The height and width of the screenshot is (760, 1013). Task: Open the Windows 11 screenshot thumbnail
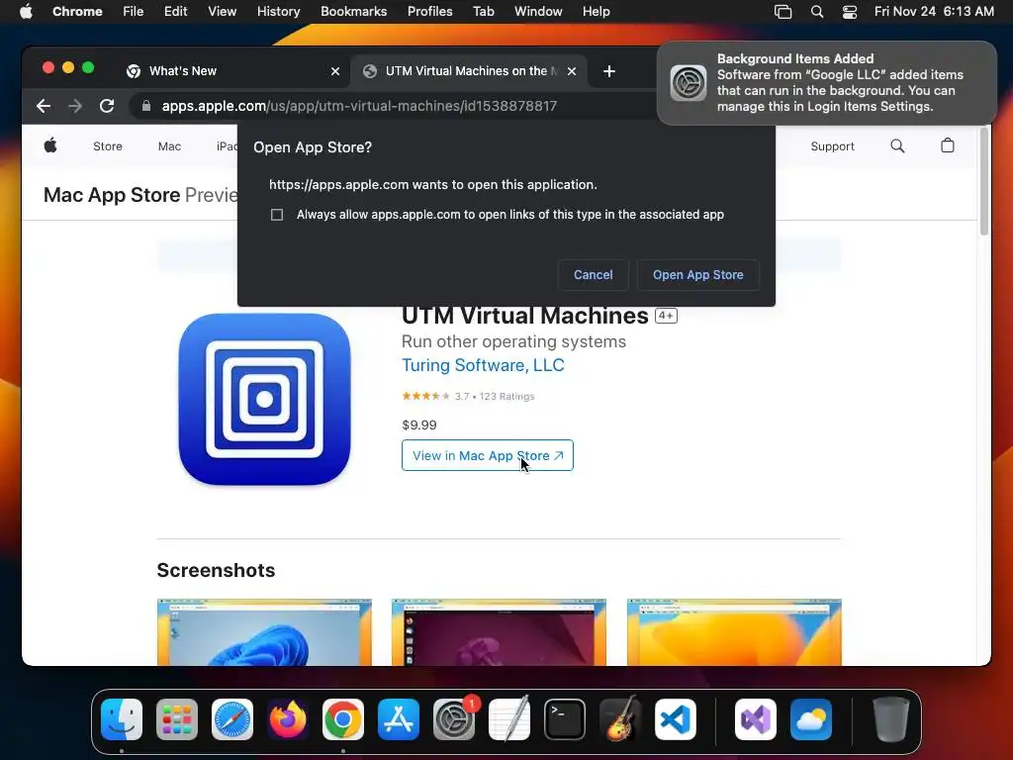pos(264,632)
